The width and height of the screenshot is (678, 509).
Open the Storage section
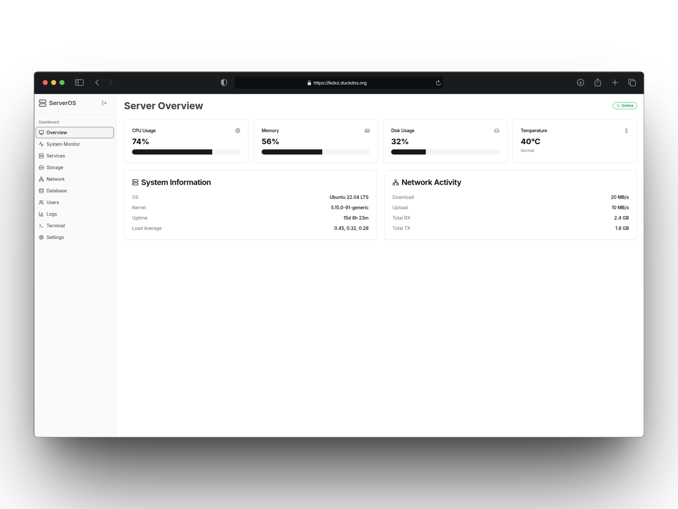pos(55,168)
